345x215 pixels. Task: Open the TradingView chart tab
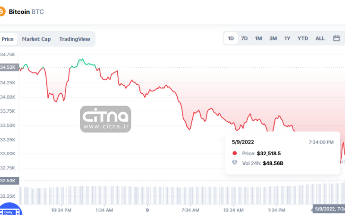coord(75,39)
